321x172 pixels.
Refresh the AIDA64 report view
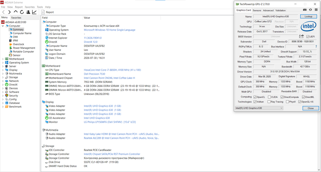click(x=22, y=12)
